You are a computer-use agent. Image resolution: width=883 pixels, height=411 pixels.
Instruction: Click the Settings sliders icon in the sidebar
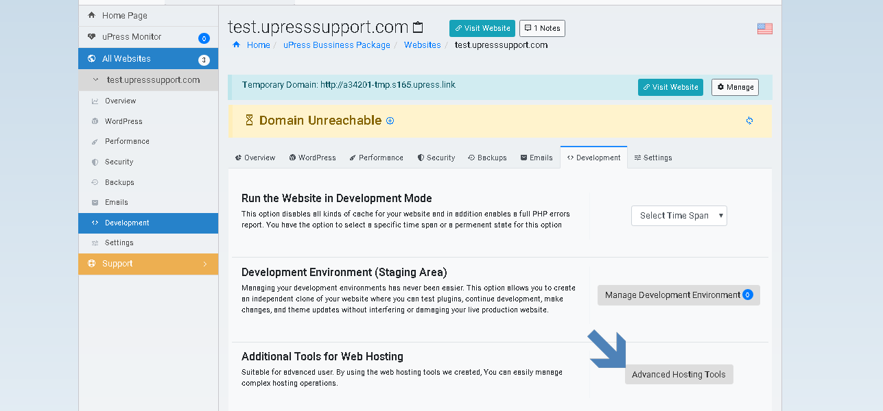tap(95, 243)
